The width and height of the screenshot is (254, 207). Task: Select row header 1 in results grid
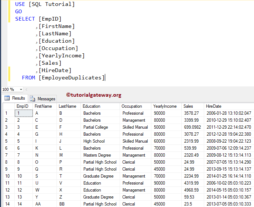9,113
